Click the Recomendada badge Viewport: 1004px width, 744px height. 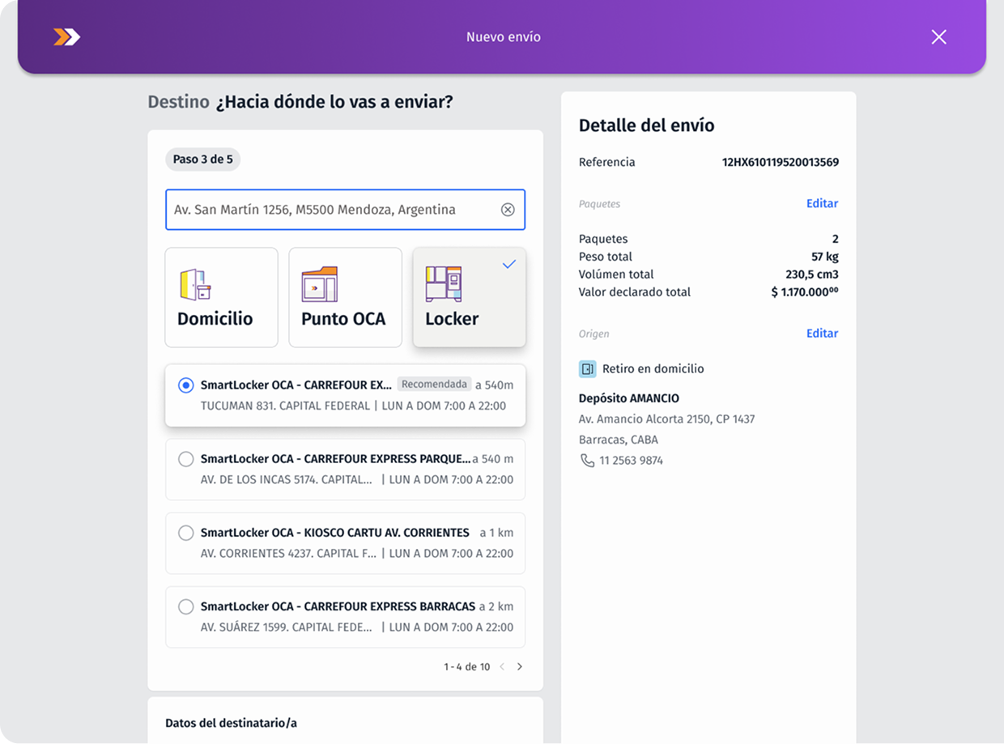(435, 385)
